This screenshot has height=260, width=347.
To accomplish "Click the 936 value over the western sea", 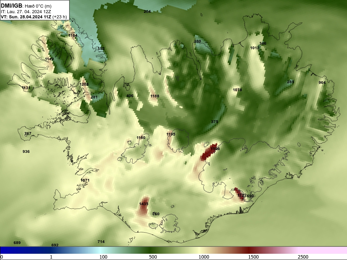I will 26,151.
